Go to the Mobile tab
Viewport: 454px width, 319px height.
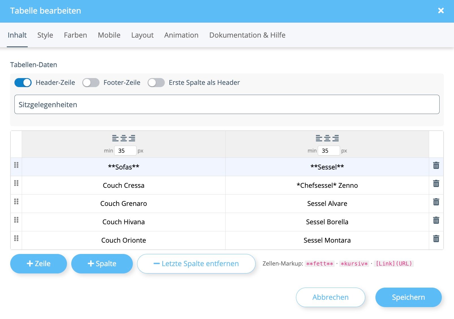tap(109, 35)
